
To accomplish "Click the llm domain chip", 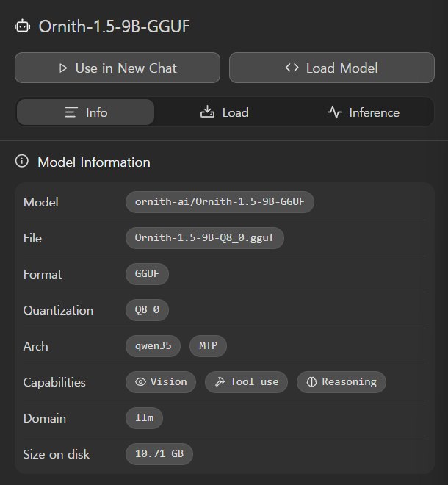I will coord(144,418).
